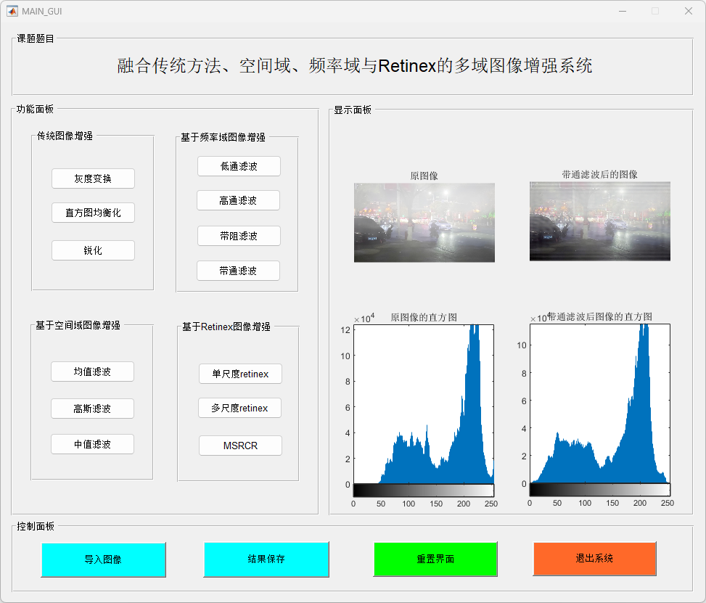Run 单尺度retinex enhancement

pyautogui.click(x=240, y=374)
